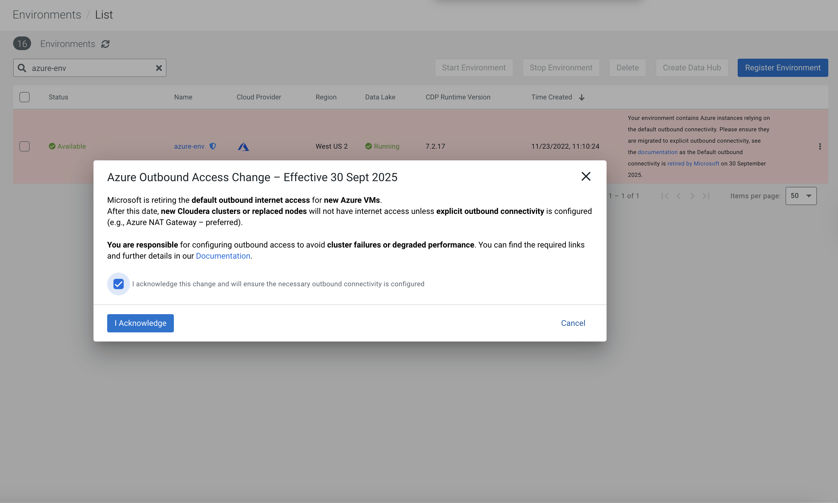Go to next page of results
The height and width of the screenshot is (503, 838).
click(692, 196)
